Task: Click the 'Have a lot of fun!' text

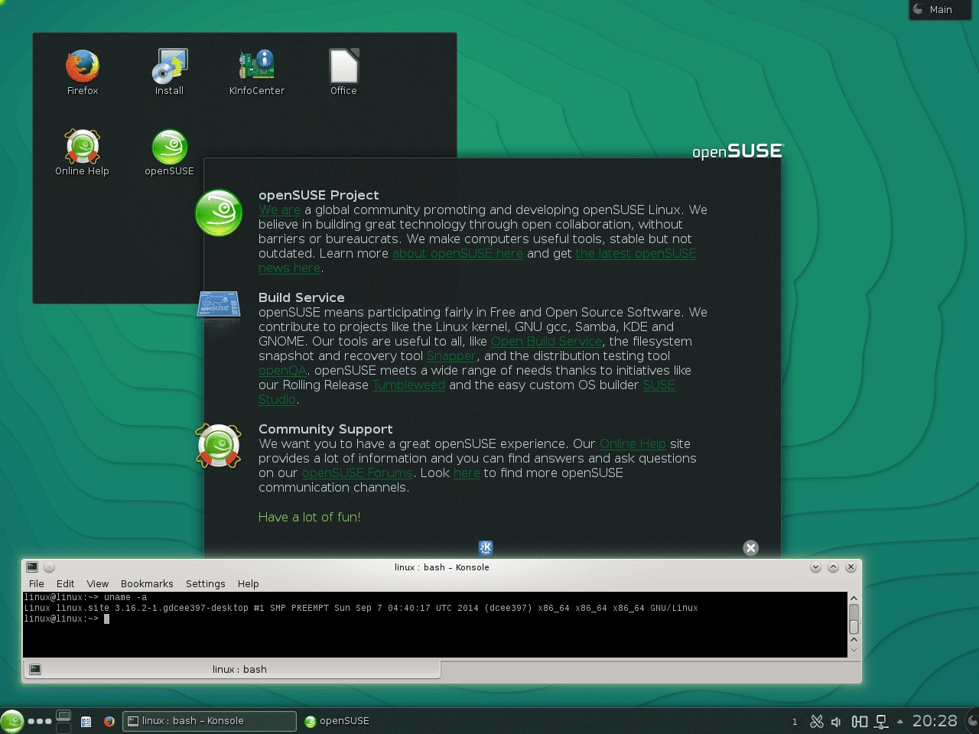Action: click(x=309, y=517)
